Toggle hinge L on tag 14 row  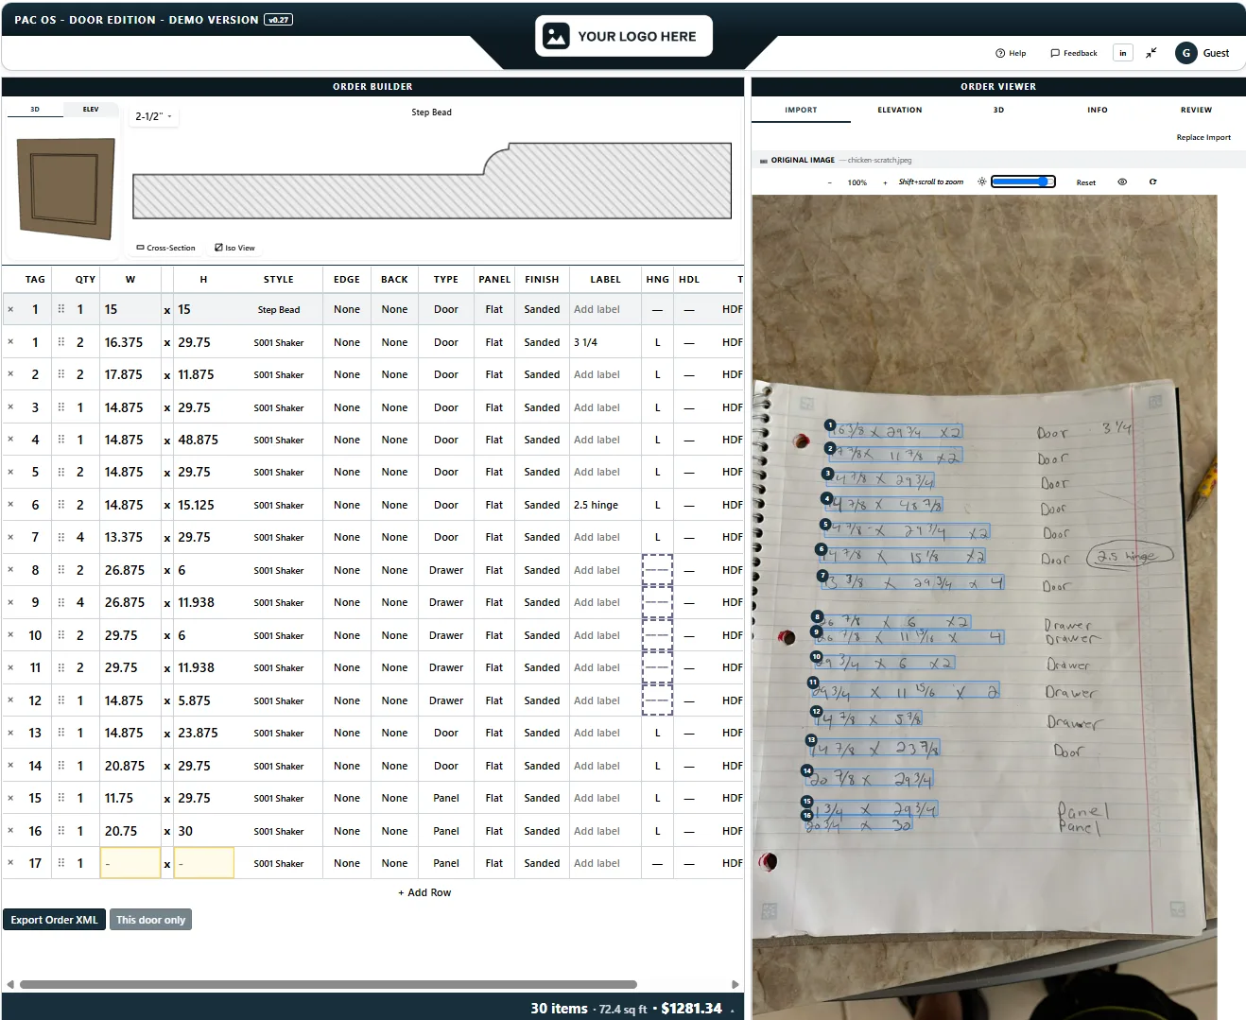click(657, 766)
